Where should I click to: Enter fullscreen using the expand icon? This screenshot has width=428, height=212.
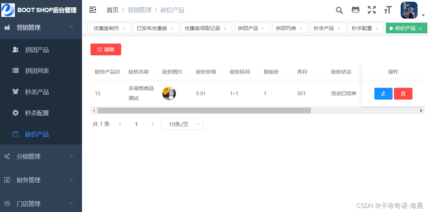coord(372,10)
